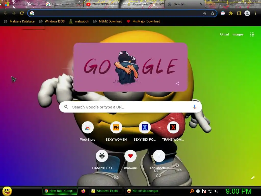Open the smiley face Start button
The height and width of the screenshot is (196, 261).
[7, 191]
